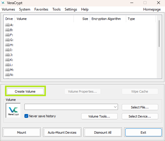The image size is (165, 141).
Task: Select the J: drive icon
Action: [7, 55]
